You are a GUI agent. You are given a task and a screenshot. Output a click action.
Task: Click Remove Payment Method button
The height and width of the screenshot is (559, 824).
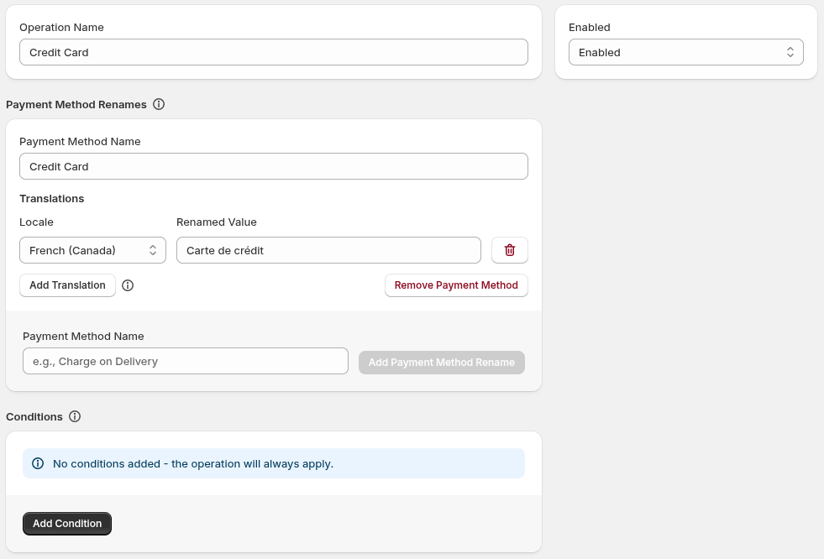(x=456, y=285)
